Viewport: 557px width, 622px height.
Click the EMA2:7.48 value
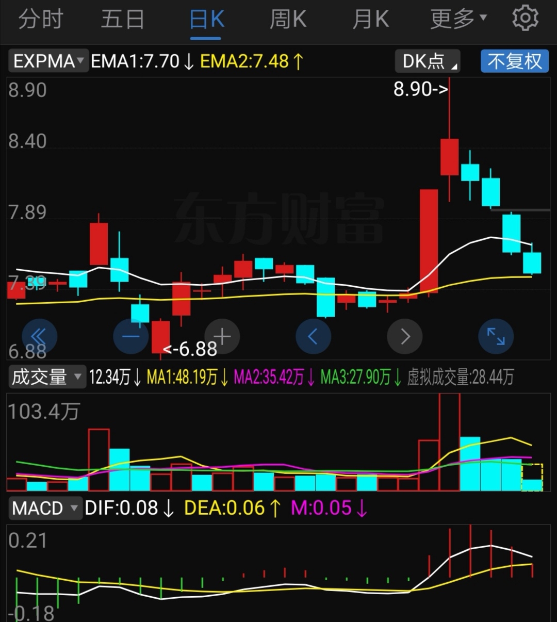(252, 61)
